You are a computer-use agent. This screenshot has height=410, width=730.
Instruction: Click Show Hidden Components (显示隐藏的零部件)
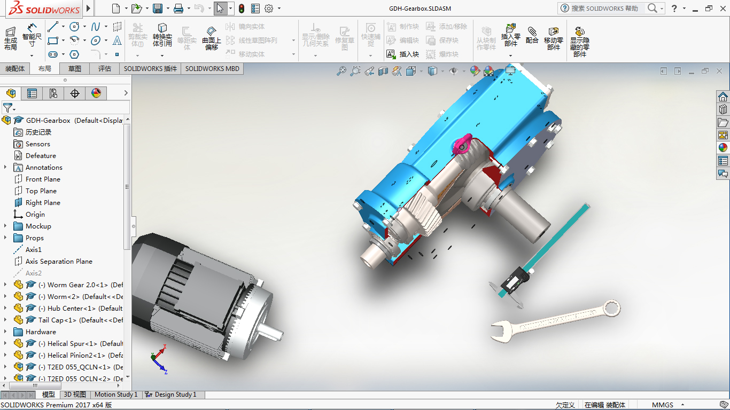(x=579, y=42)
